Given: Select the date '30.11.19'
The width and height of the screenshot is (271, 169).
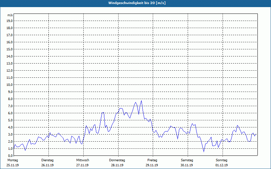Looking at the screenshot, I should (187, 165).
